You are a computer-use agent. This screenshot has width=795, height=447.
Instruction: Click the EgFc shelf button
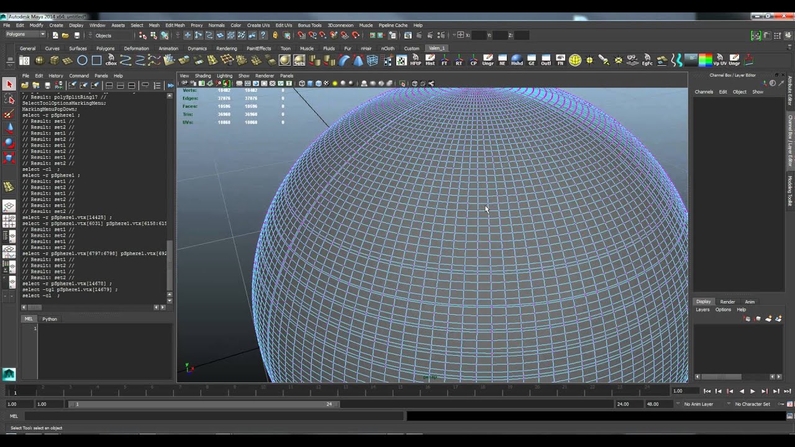647,60
